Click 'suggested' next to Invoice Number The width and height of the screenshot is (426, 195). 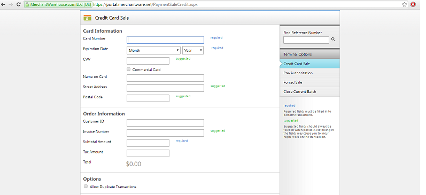tap(218, 131)
